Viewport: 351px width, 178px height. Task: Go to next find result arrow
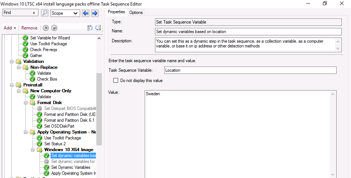(95, 13)
